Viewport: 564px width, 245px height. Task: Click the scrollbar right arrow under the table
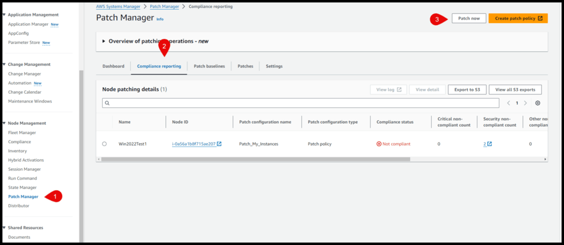tap(545, 159)
